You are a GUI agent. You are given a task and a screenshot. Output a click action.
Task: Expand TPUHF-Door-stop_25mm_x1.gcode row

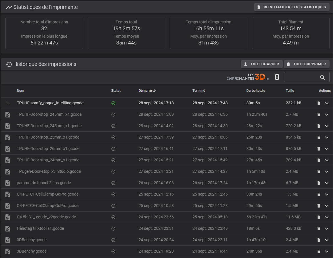(x=327, y=137)
